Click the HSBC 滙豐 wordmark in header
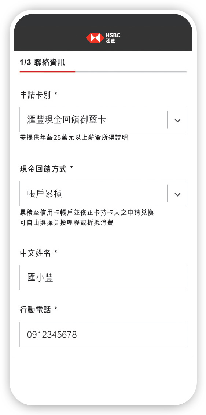This screenshot has width=206, height=415. pyautogui.click(x=113, y=38)
